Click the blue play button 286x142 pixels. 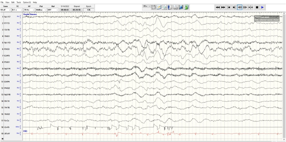[262, 7]
